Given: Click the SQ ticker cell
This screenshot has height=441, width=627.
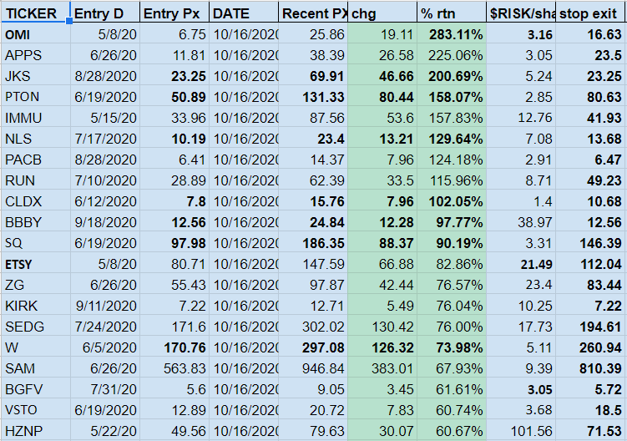Looking at the screenshot, I should 35,243.
